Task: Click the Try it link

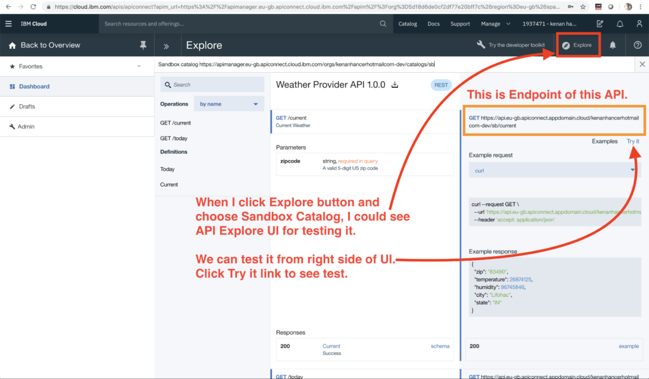Action: pos(633,141)
